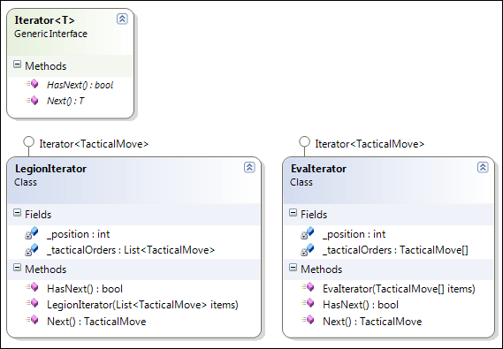The image size is (503, 349).
Task: Select Next() : TacticalMove in LegionIterator
Action: (x=96, y=321)
